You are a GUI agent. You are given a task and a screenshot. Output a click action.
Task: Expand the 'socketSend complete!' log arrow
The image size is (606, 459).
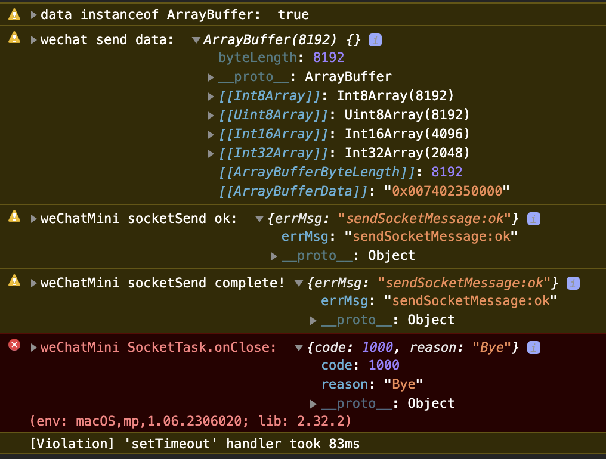(x=33, y=283)
